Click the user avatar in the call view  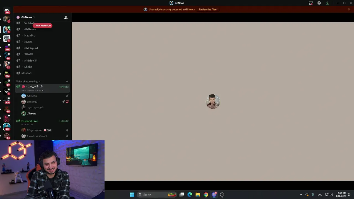pyautogui.click(x=213, y=101)
